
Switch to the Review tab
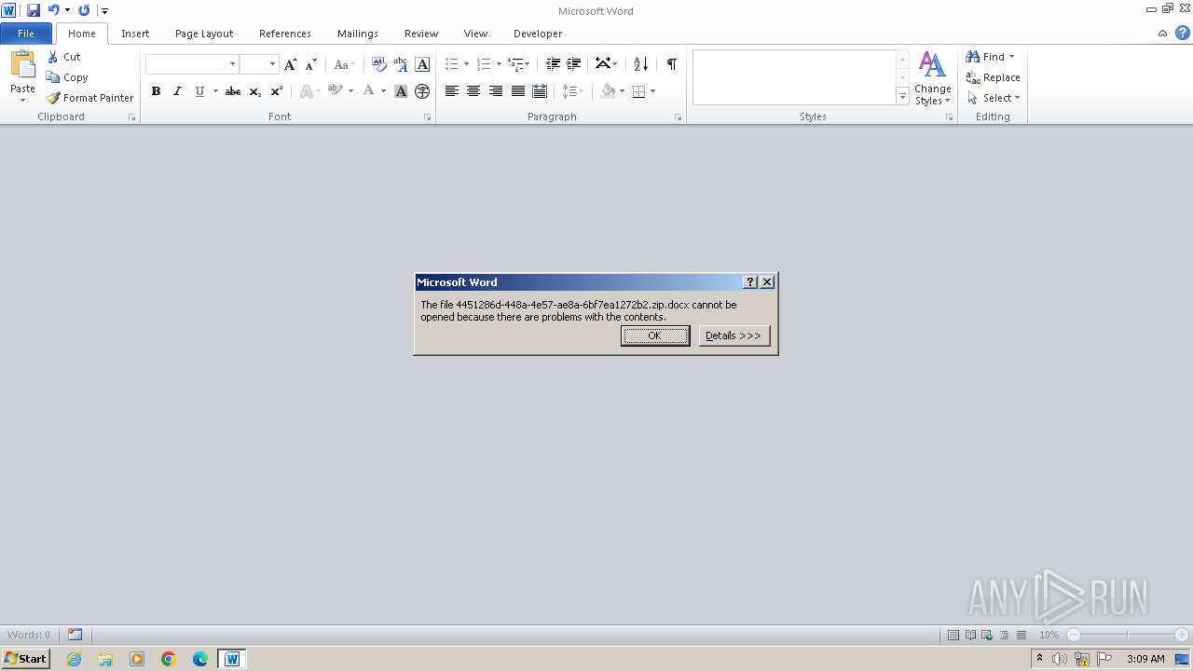421,34
